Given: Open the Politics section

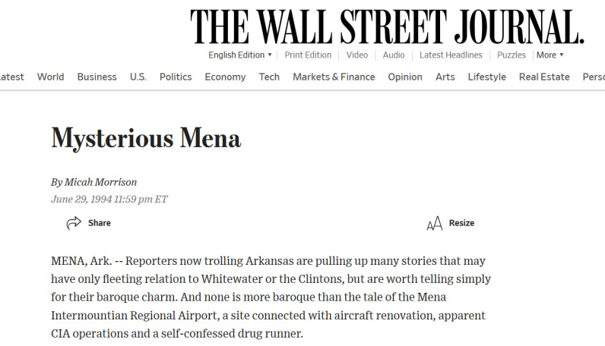Looking at the screenshot, I should click(176, 77).
